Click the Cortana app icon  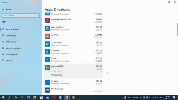(47, 82)
